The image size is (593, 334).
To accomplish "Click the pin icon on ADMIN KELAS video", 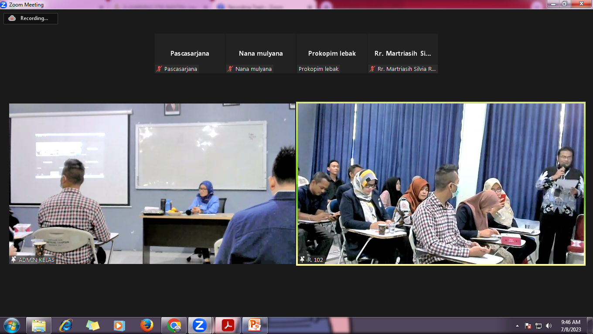I will coord(14,260).
